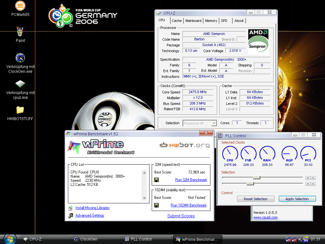Click the Apply Selection button
325x244 pixels.
point(297,199)
